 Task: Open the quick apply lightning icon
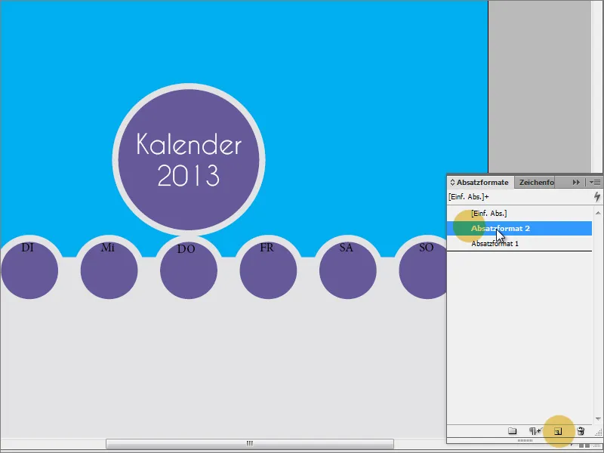click(x=597, y=197)
